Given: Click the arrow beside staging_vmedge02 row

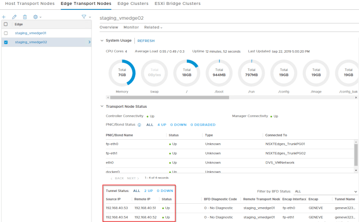Looking at the screenshot, I should pyautogui.click(x=89, y=42).
